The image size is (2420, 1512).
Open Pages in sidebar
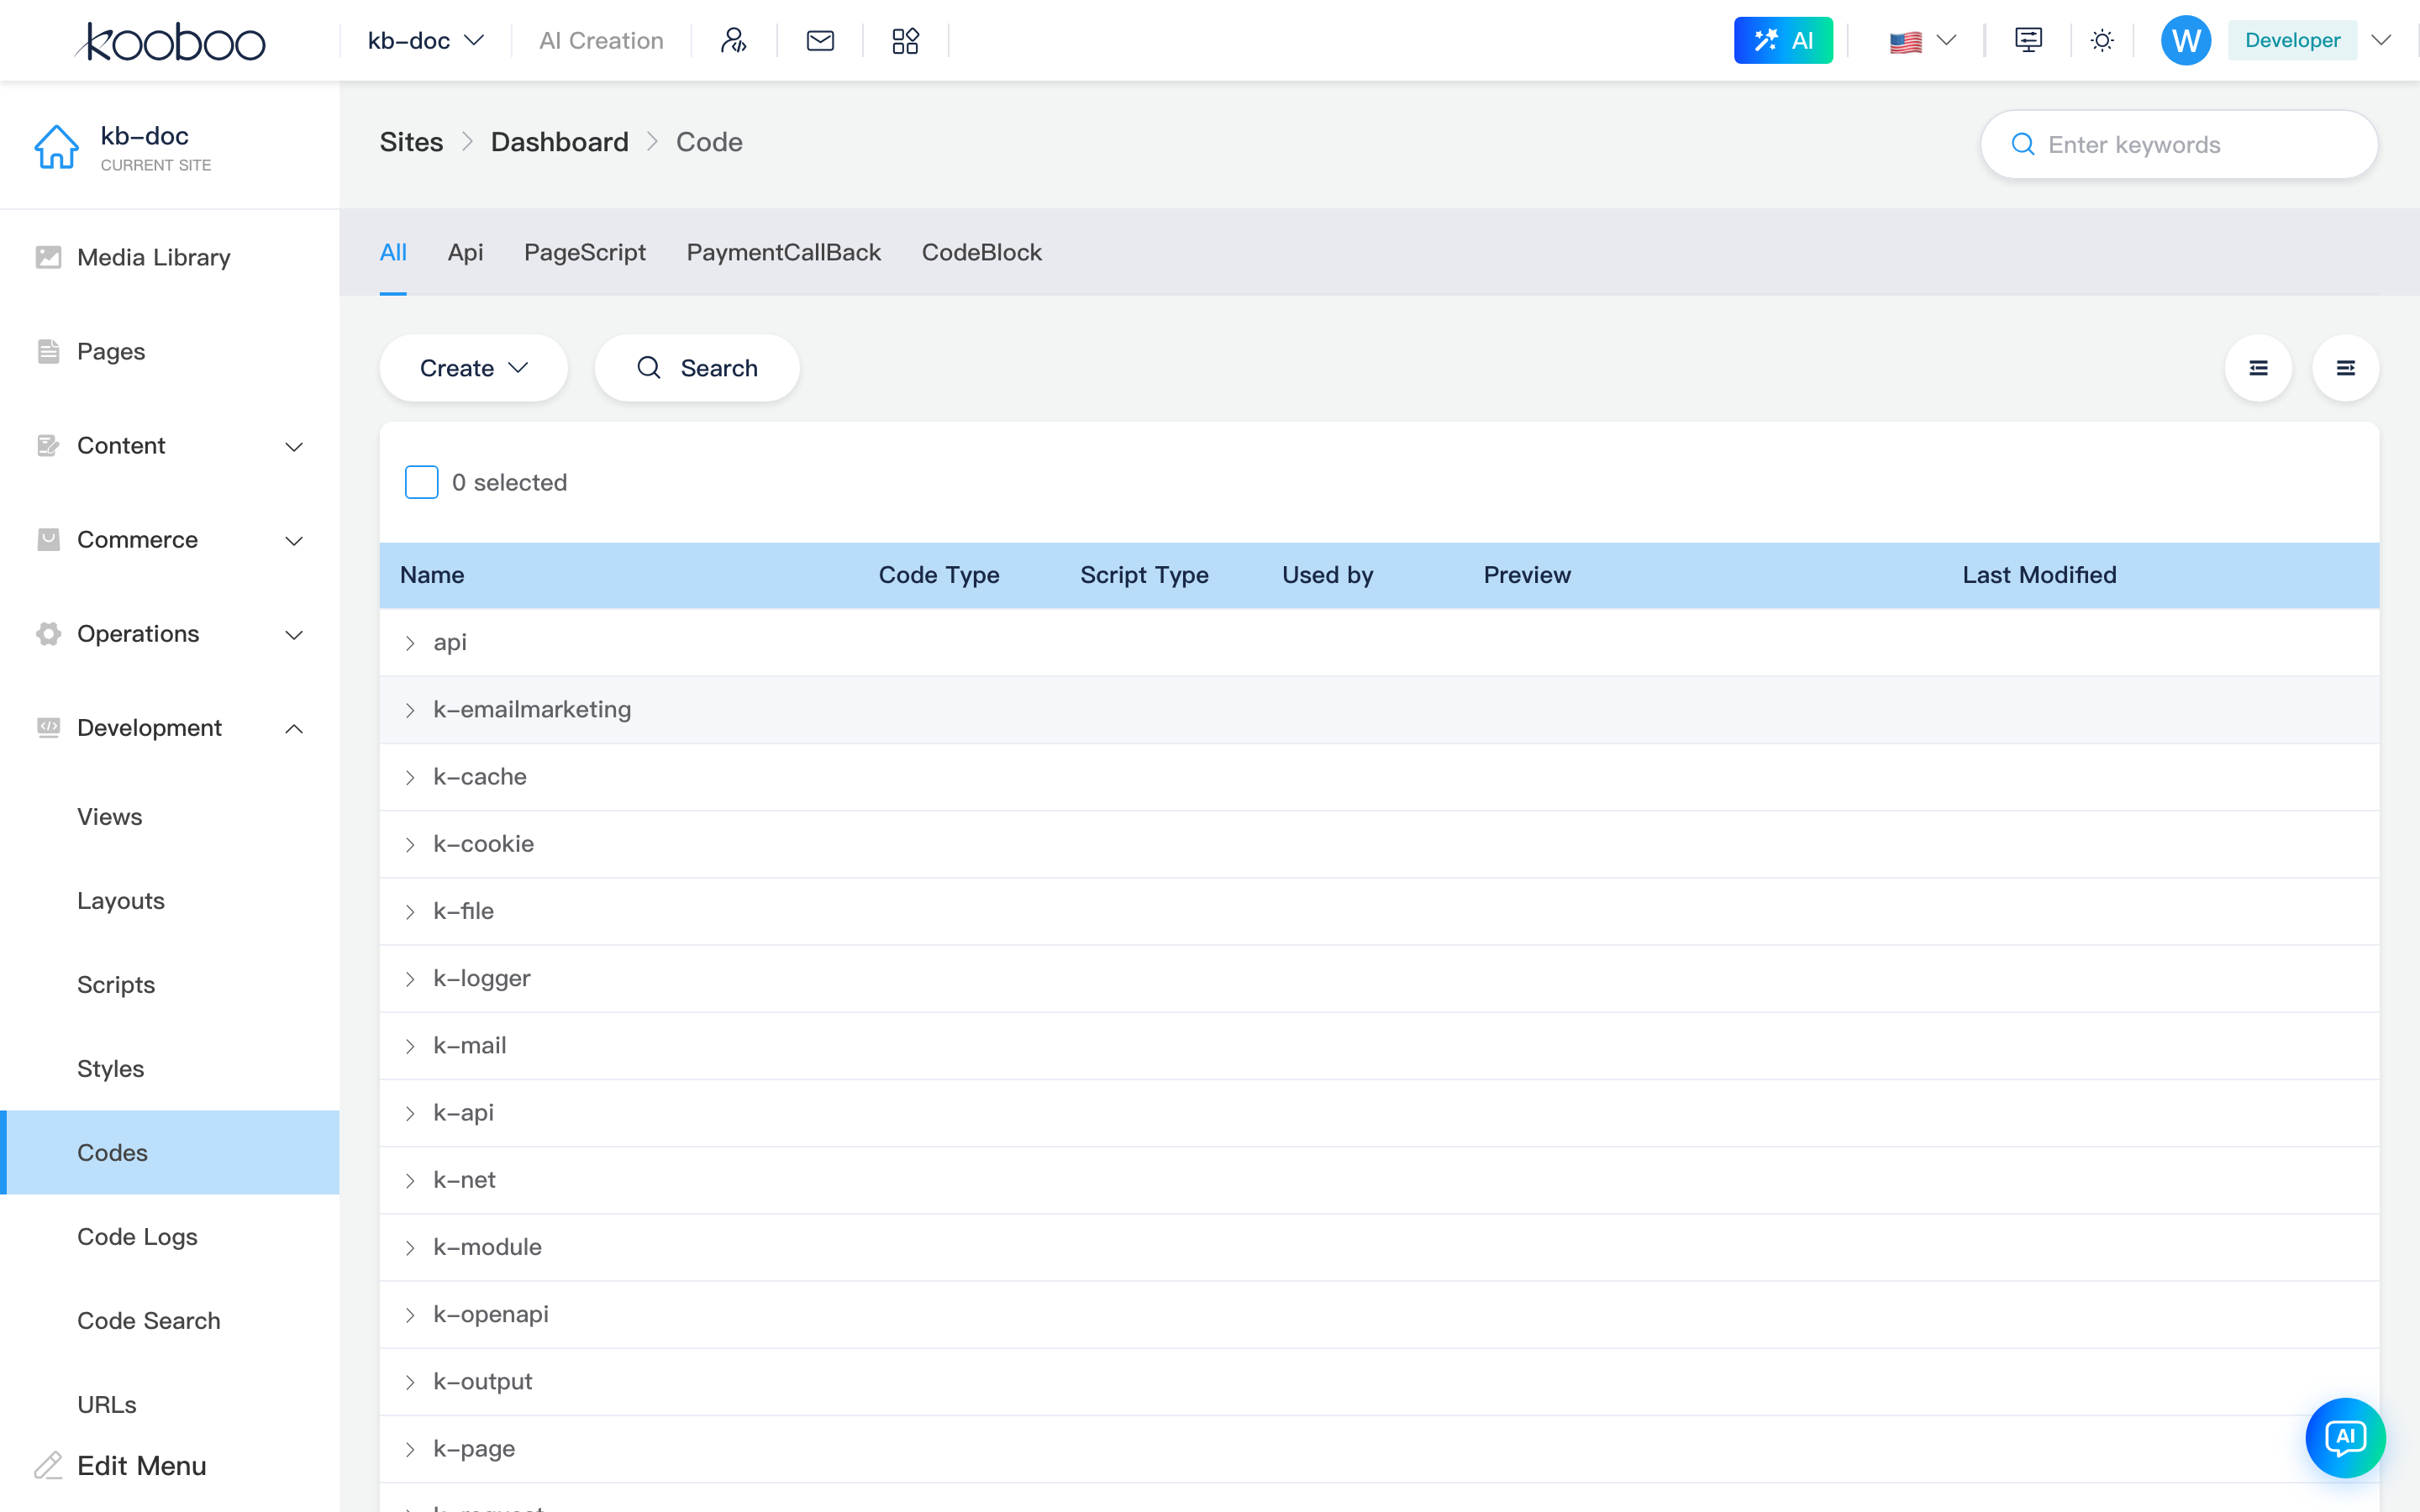[111, 351]
